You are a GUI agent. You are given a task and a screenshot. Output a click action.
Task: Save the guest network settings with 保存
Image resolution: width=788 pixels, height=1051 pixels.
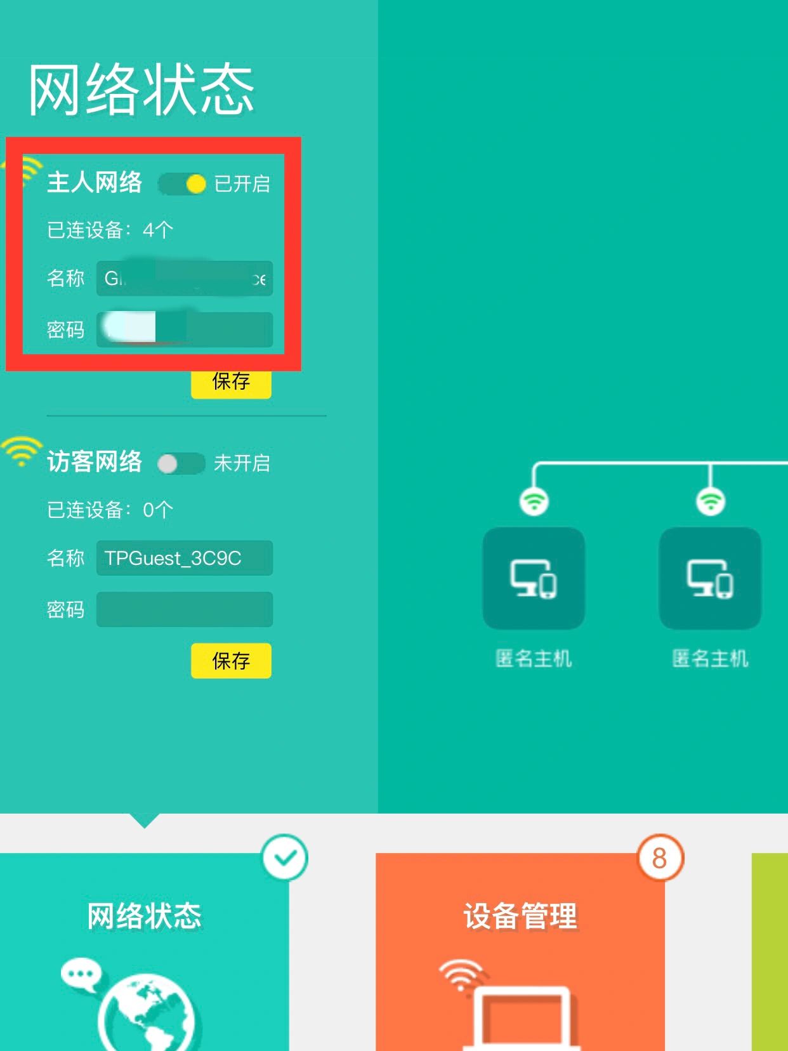tap(231, 661)
